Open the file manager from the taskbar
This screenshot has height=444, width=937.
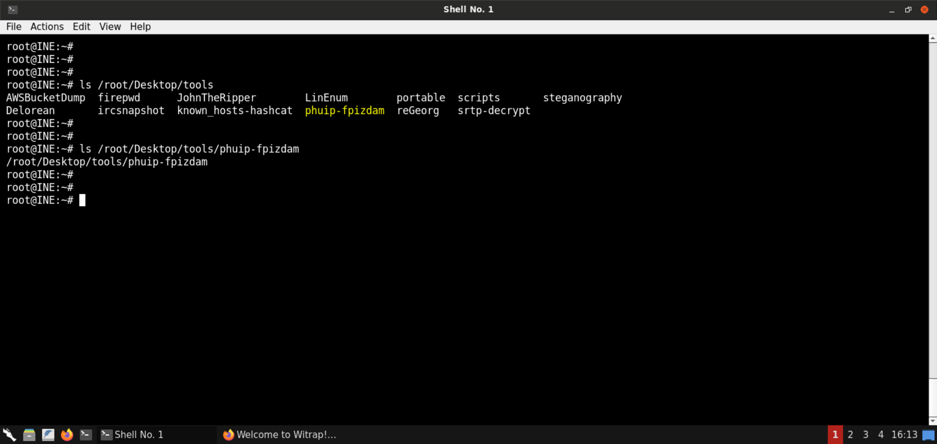tap(29, 434)
